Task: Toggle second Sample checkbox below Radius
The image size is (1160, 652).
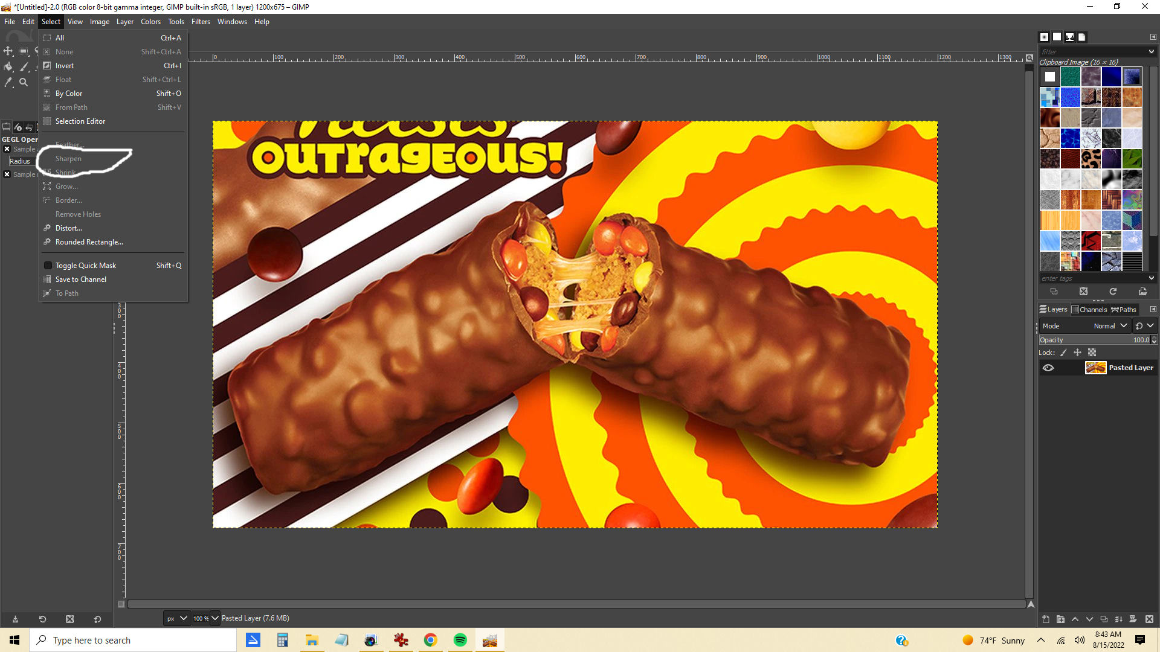Action: point(7,174)
